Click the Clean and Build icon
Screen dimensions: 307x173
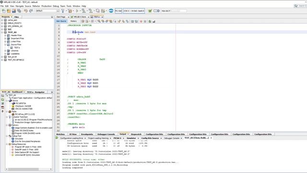70,11
